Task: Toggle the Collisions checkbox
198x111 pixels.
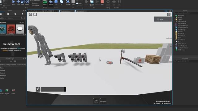Action: tap(31, 3)
